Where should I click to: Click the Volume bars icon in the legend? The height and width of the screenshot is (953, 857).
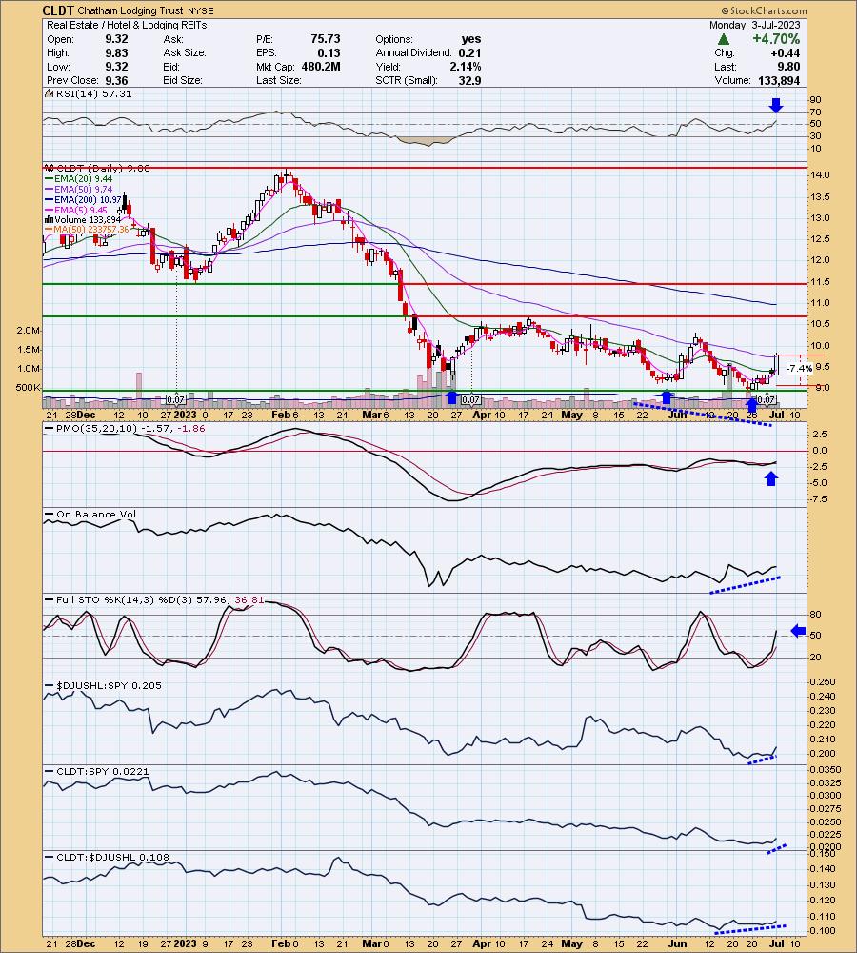point(49,219)
